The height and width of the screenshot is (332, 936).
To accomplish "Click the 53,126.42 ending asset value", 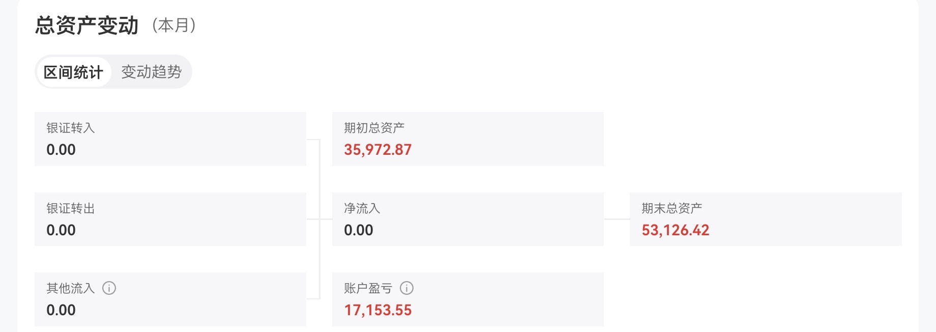I will tap(676, 230).
